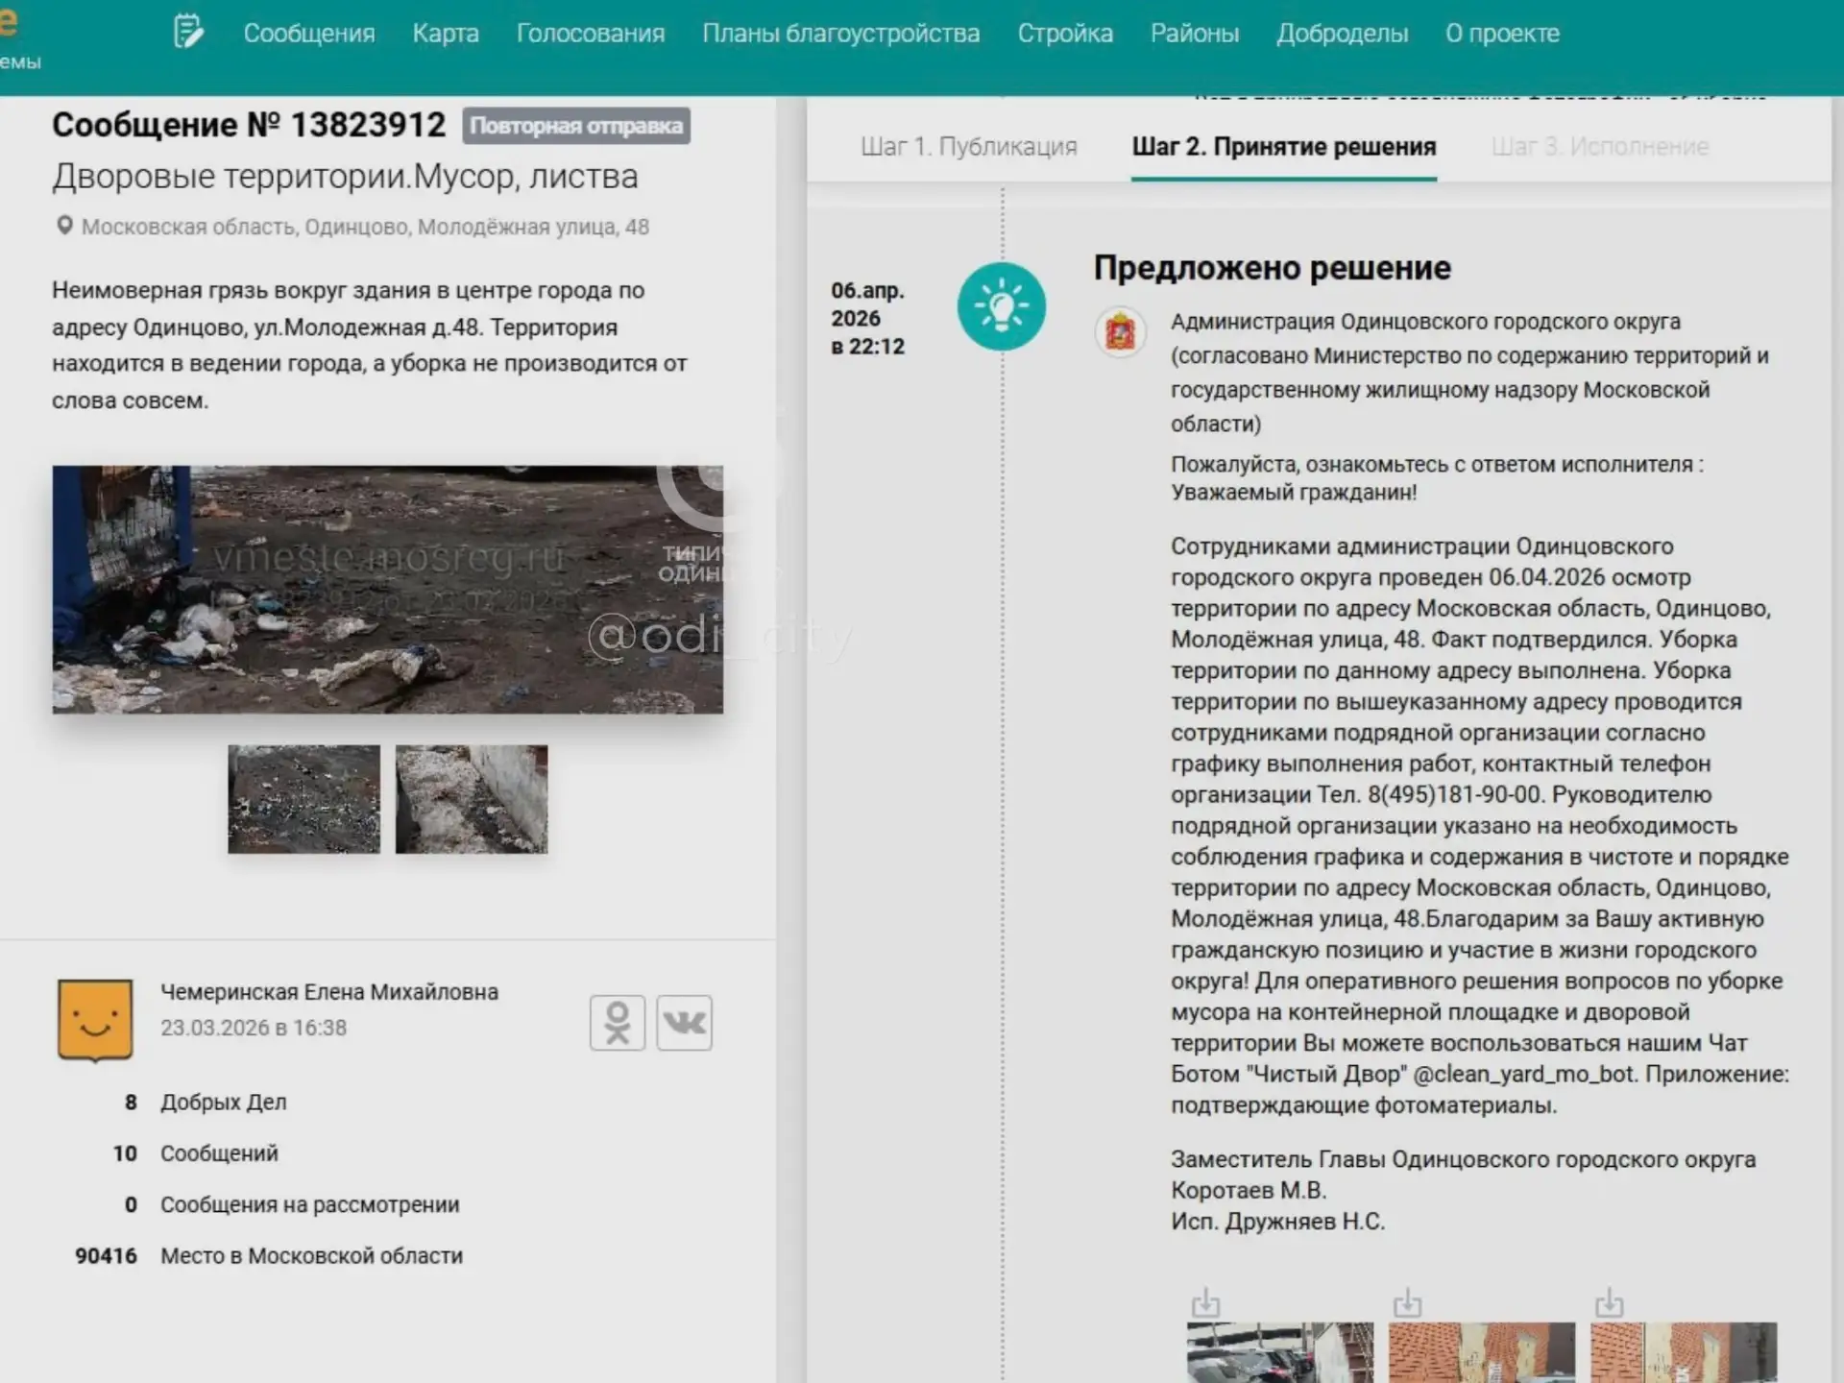Select the second litter thumbnail
Viewport: 1844px width, 1383px height.
pyautogui.click(x=471, y=799)
